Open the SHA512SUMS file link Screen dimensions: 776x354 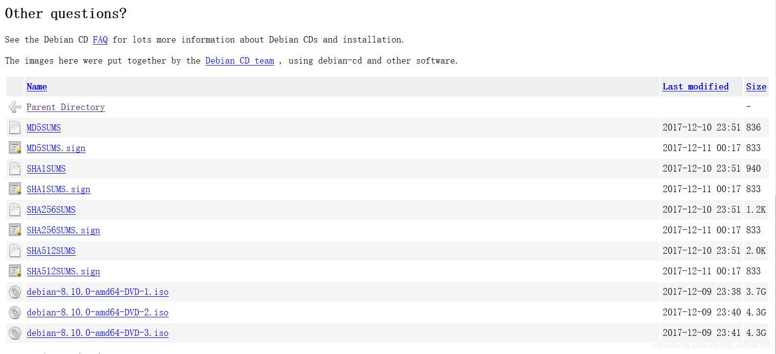51,251
